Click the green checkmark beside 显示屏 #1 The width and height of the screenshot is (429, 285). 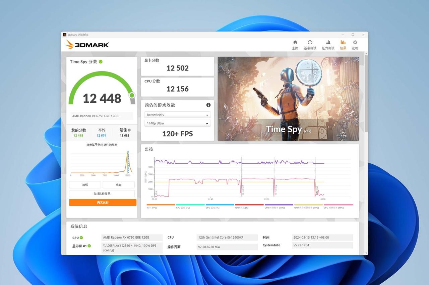tap(89, 246)
